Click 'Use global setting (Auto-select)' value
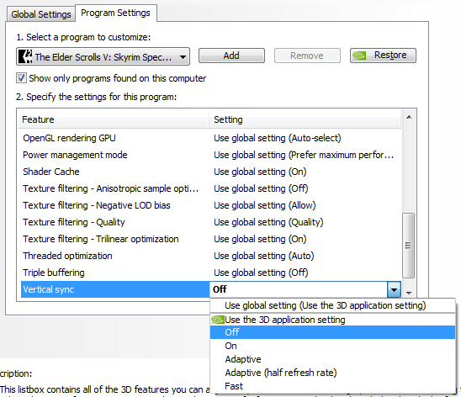461x397 pixels. pos(278,138)
